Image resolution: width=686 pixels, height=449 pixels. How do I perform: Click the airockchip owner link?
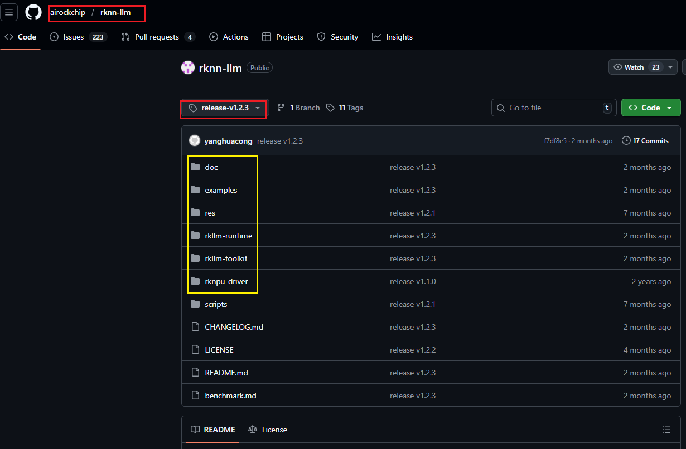coord(68,12)
